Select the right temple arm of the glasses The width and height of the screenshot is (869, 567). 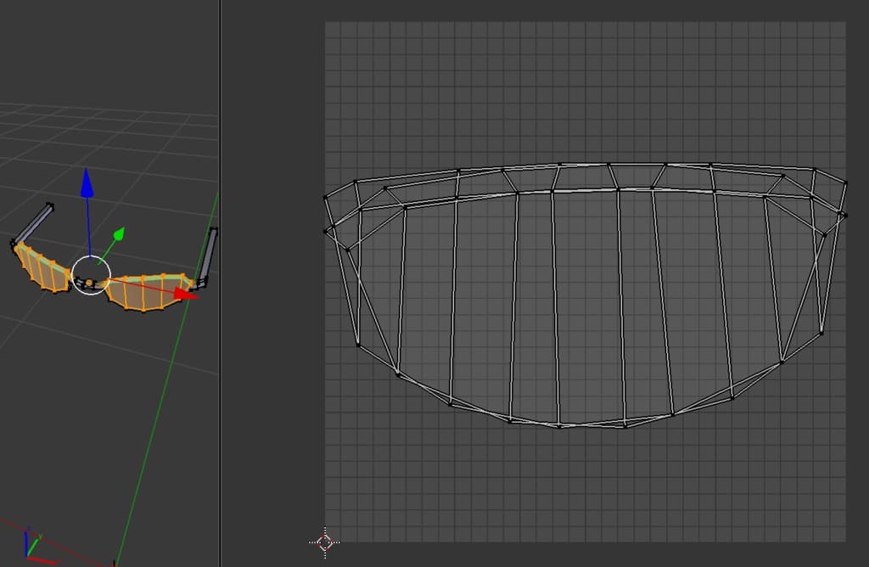coord(209,255)
